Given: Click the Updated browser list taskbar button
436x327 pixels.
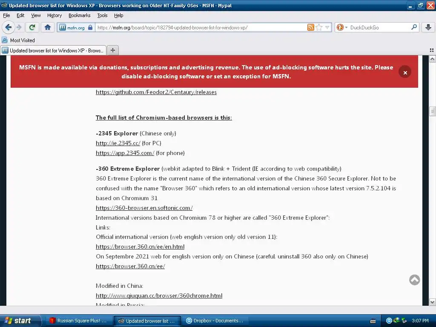Looking at the screenshot, I should click(147, 321).
